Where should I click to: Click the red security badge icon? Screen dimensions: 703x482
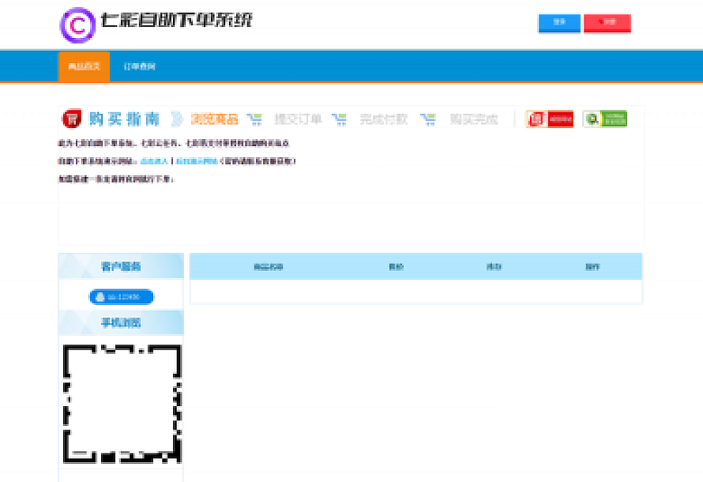pos(550,119)
